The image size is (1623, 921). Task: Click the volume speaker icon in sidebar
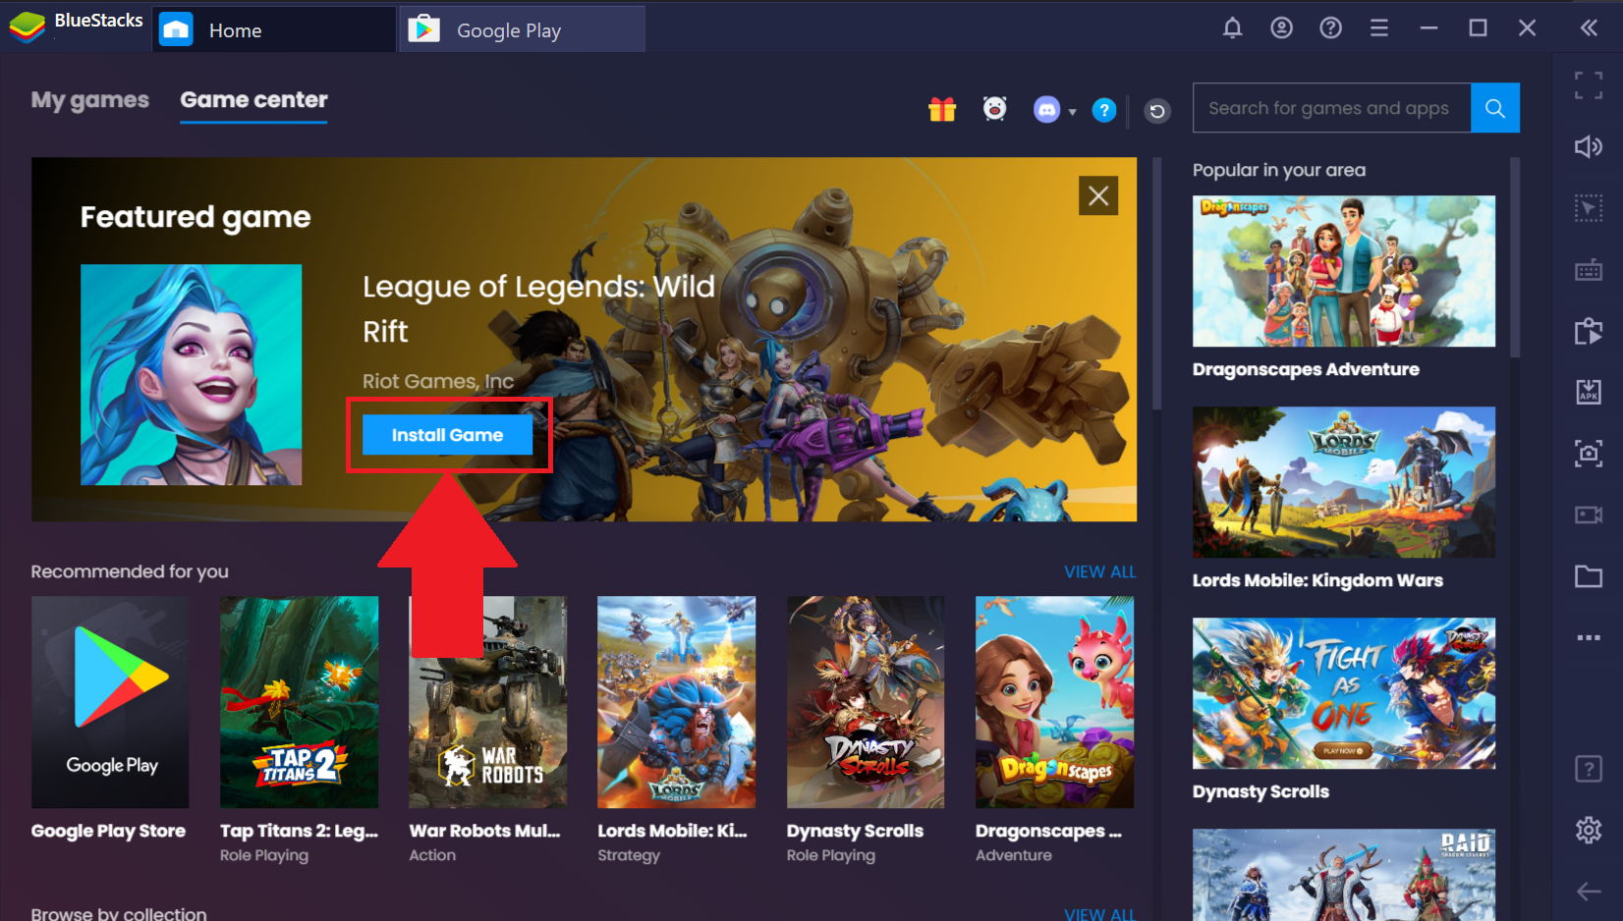click(1589, 146)
